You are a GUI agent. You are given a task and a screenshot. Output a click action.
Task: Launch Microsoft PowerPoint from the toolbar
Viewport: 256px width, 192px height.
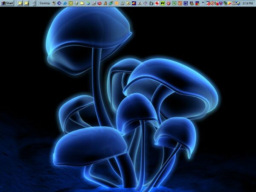(180, 3)
